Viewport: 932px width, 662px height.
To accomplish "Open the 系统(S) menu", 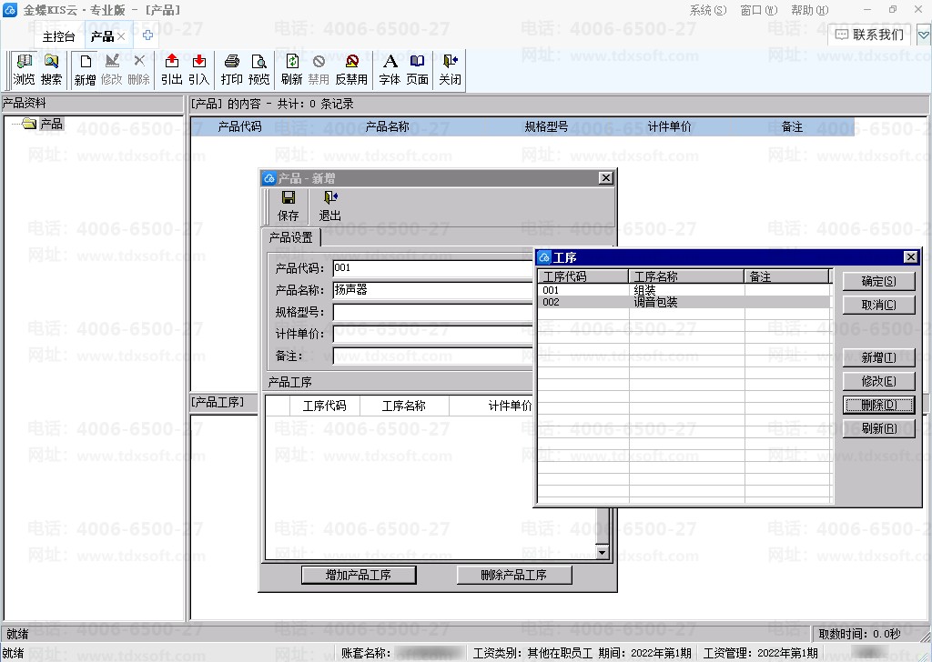I will [707, 10].
